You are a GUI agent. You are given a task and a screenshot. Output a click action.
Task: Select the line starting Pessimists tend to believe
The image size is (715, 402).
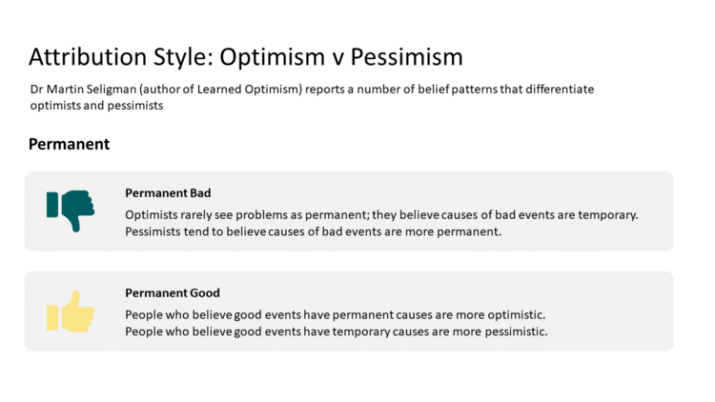(313, 231)
